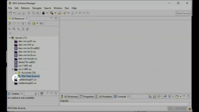Minimize the U2 Resource view
The width and height of the screenshot is (199, 112).
click(51, 18)
